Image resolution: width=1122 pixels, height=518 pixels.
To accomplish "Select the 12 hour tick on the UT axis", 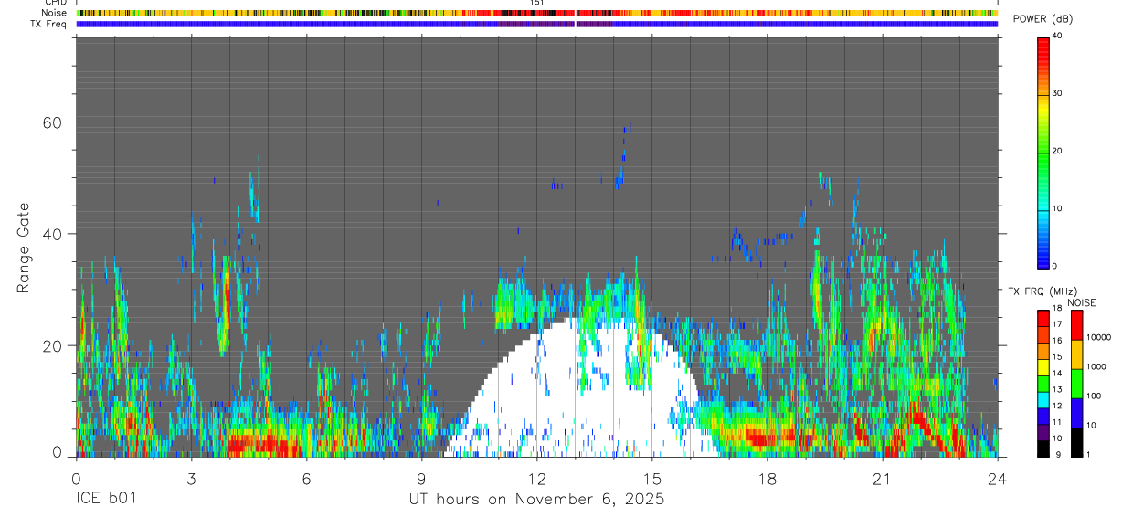I will [537, 478].
